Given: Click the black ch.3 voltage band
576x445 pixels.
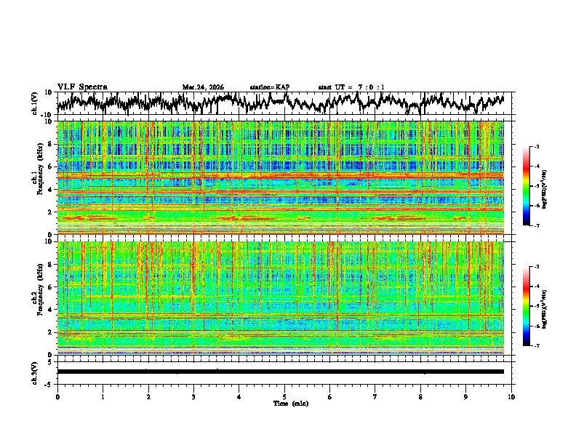Looking at the screenshot, I should [281, 372].
